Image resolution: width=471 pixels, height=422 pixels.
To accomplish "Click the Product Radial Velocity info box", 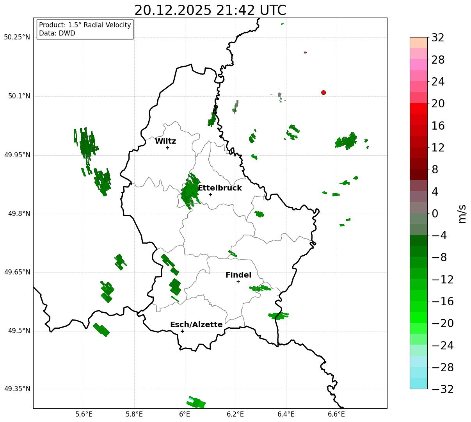I will (85, 29).
